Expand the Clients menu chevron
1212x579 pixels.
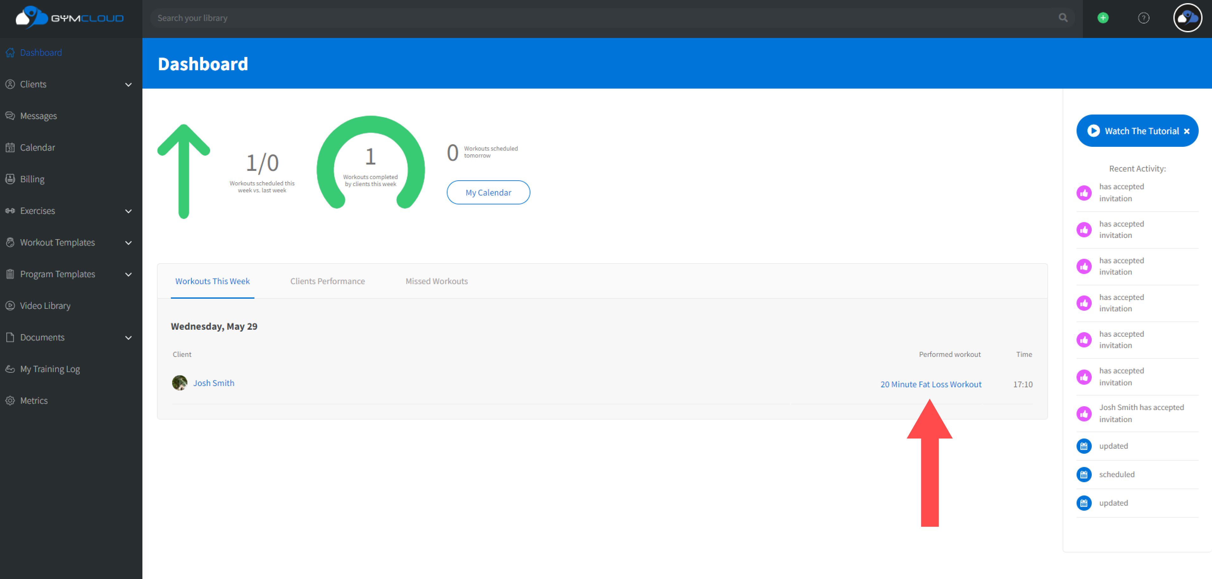pos(128,85)
